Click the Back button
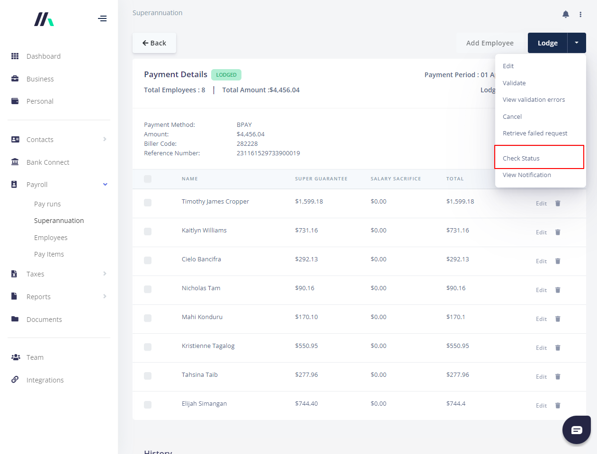Screen dimensions: 597x454 [154, 43]
